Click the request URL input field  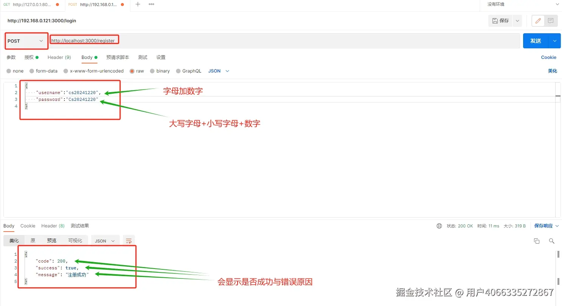(285, 41)
